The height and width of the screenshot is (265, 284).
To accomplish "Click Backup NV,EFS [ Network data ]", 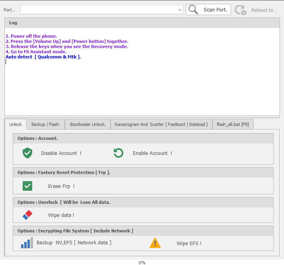I will click(x=74, y=243).
